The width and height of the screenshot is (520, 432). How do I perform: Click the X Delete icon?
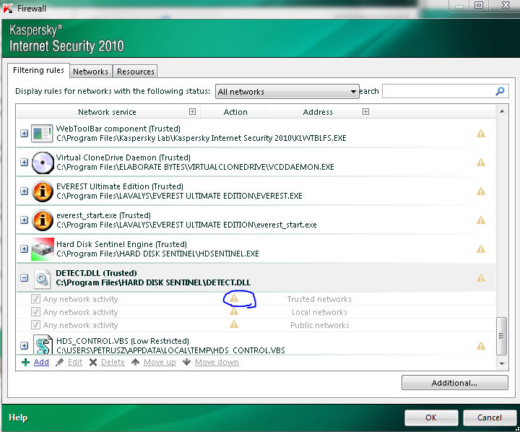point(93,362)
